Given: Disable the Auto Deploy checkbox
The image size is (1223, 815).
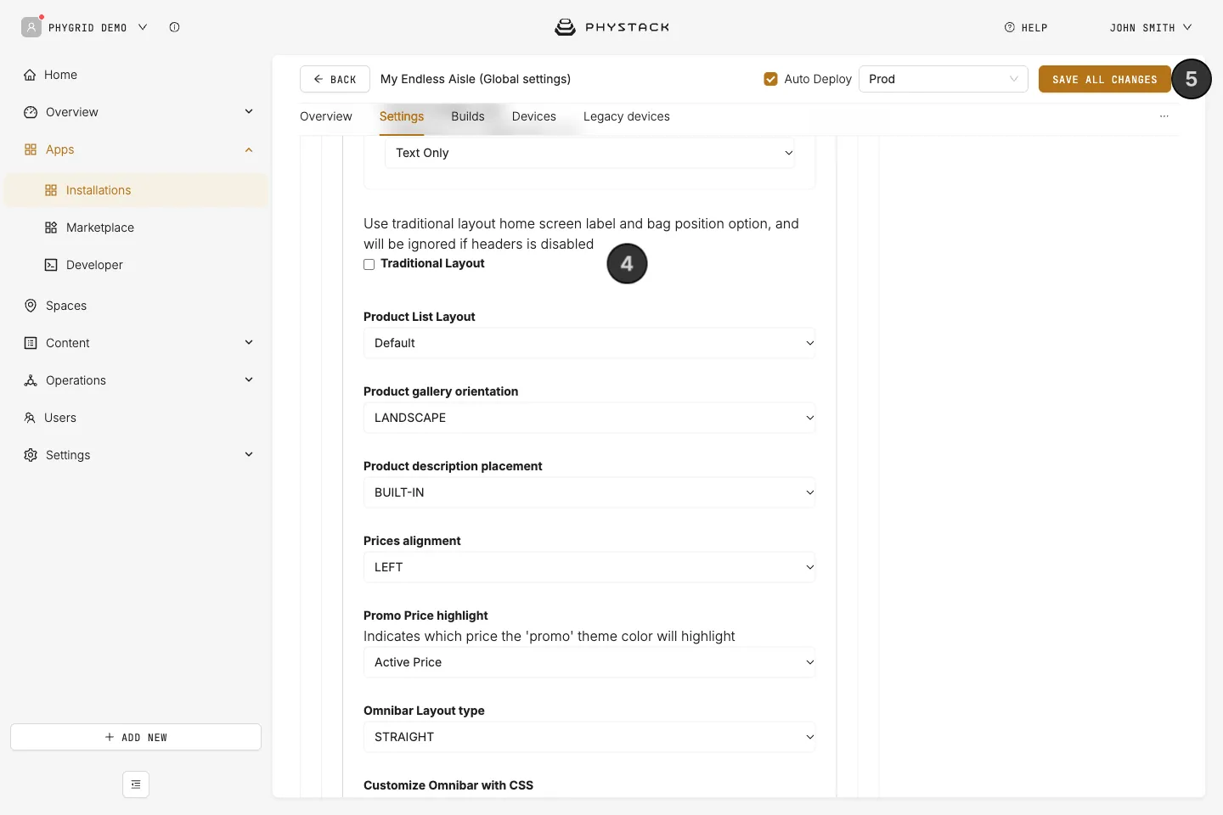Looking at the screenshot, I should coord(771,79).
